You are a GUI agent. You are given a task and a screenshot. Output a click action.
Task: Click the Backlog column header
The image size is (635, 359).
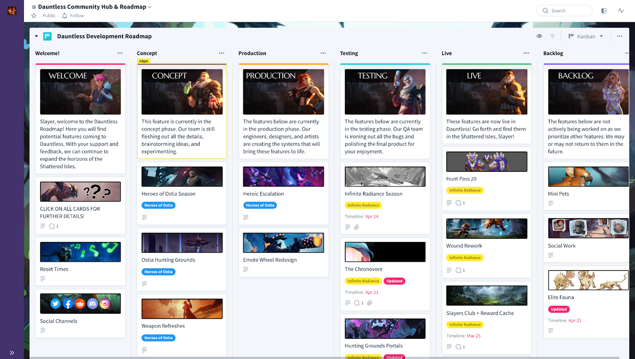tap(553, 53)
